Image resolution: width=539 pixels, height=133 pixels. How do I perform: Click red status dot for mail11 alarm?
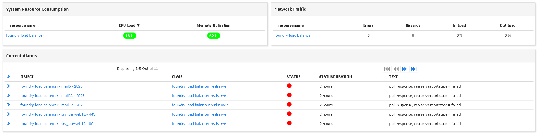(x=289, y=95)
